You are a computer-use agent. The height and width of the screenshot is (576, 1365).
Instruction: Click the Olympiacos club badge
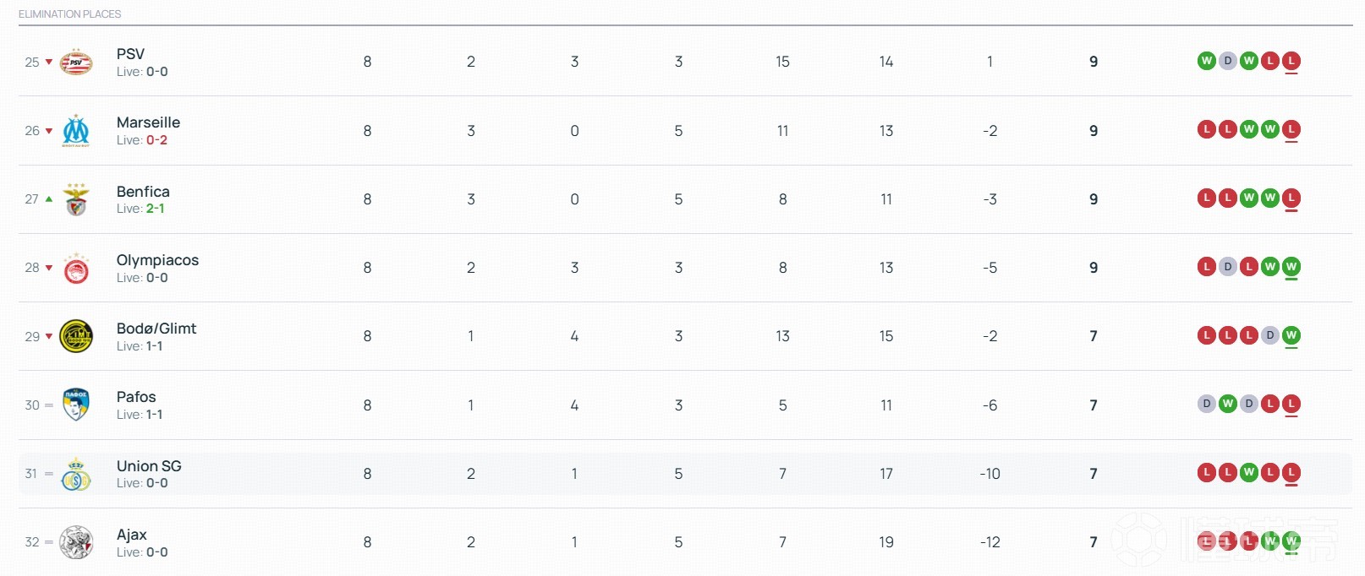click(x=76, y=268)
